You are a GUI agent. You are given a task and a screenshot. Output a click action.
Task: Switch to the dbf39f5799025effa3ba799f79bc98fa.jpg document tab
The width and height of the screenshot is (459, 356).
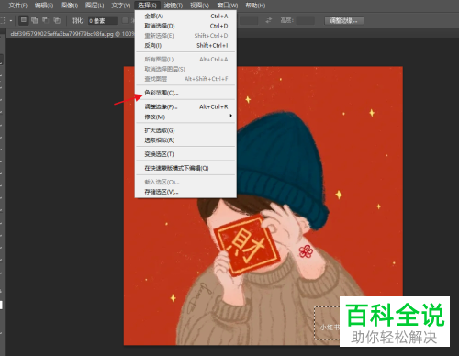(72, 34)
